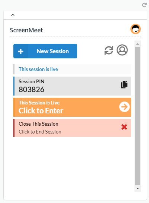Click to Enter the live session
This screenshot has width=149, height=203.
click(72, 107)
